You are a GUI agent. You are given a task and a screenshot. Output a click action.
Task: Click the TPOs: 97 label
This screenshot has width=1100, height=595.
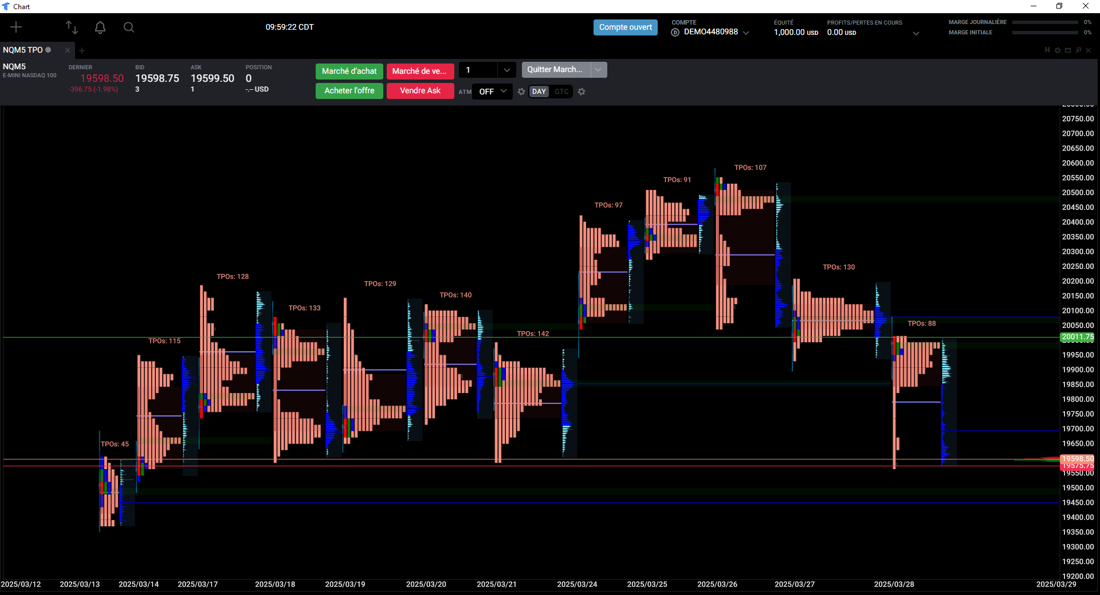(x=608, y=205)
